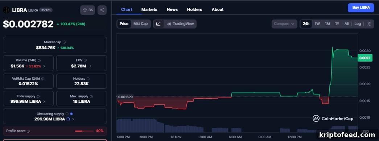Open the Chart tab
The width and height of the screenshot is (379, 141).
(127, 10)
